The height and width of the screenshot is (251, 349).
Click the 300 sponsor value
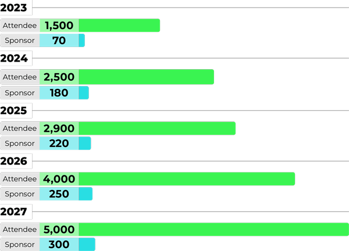pyautogui.click(x=59, y=245)
